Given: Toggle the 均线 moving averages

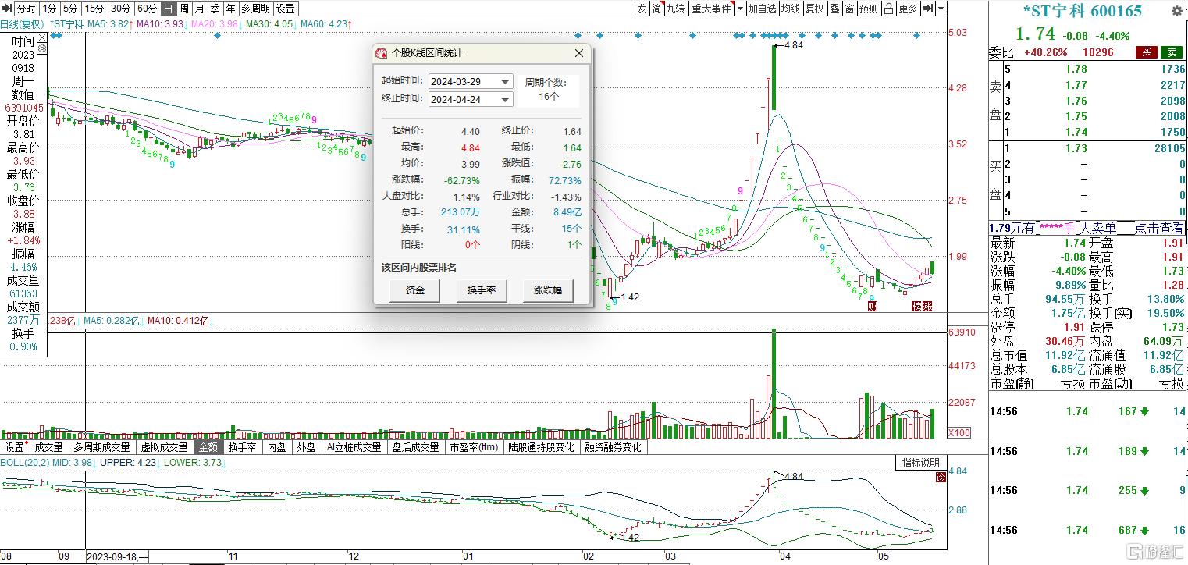Looking at the screenshot, I should (791, 9).
